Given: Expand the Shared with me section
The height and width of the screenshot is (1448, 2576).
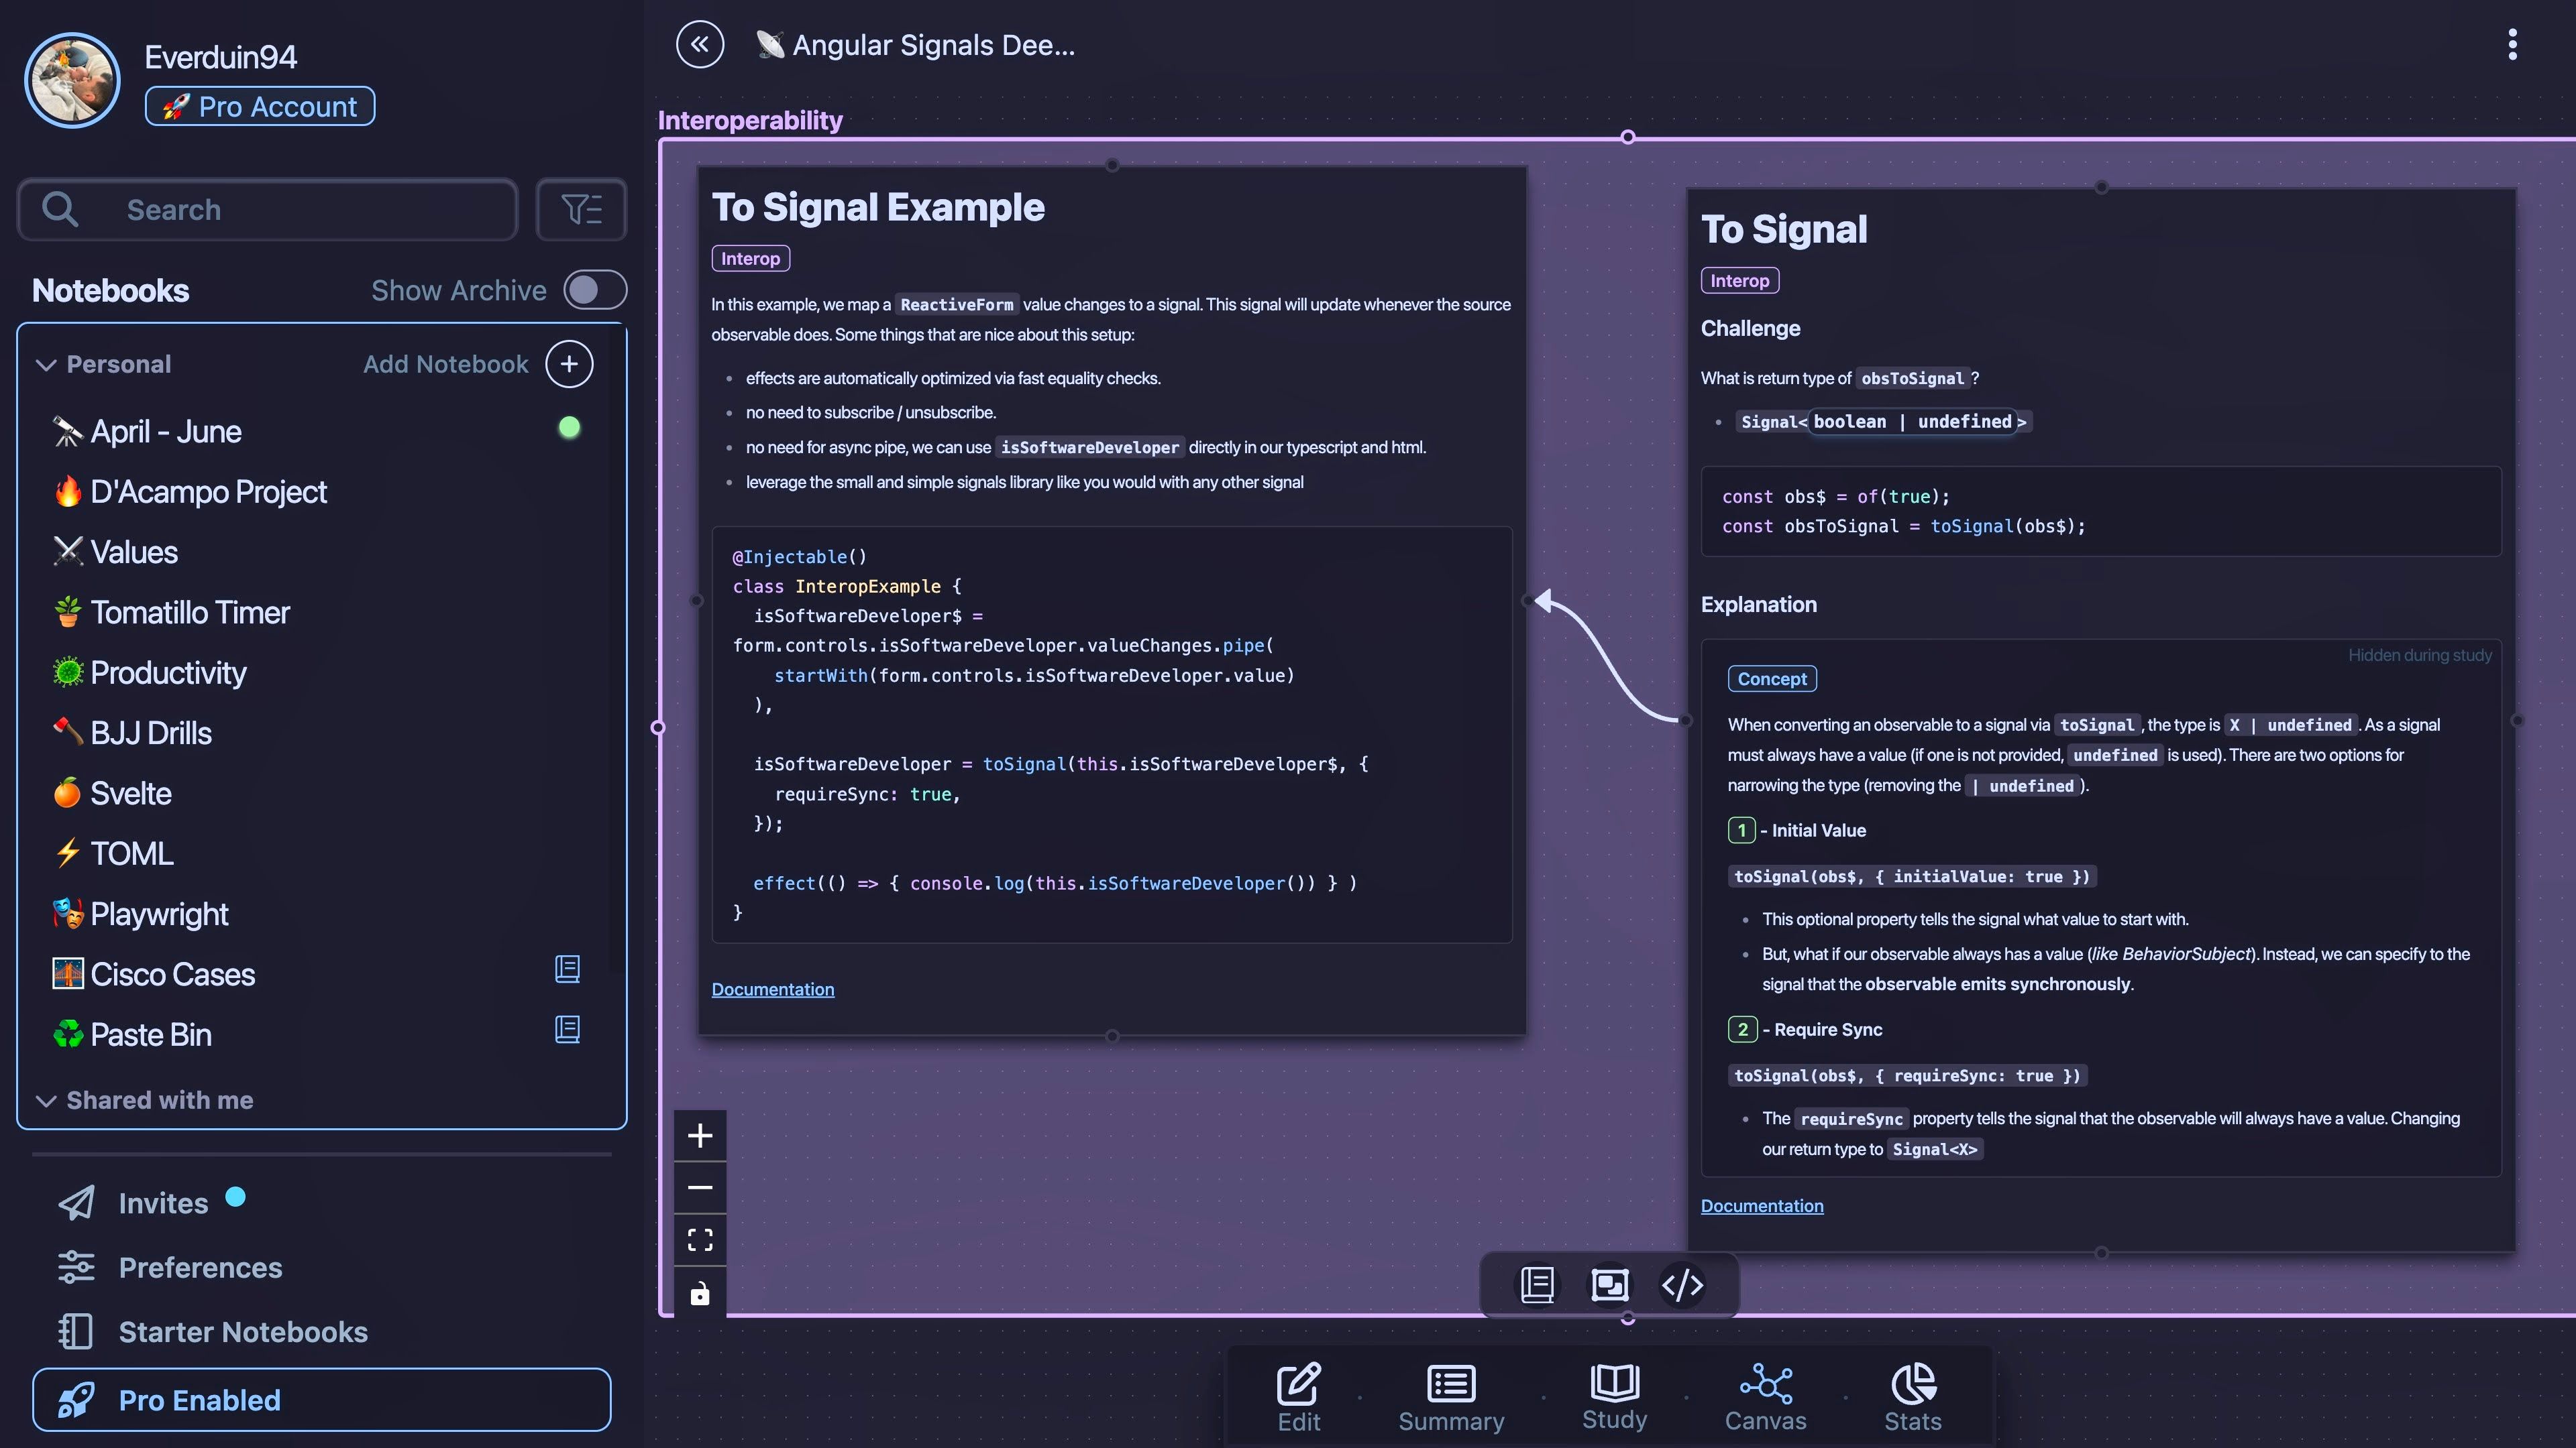Looking at the screenshot, I should click(x=46, y=1100).
